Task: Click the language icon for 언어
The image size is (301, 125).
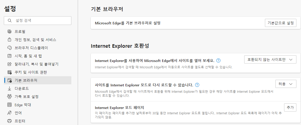Action: [x=9, y=113]
